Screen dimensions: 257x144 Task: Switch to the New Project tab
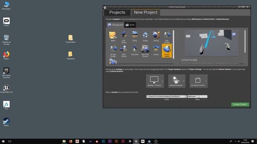tap(145, 12)
